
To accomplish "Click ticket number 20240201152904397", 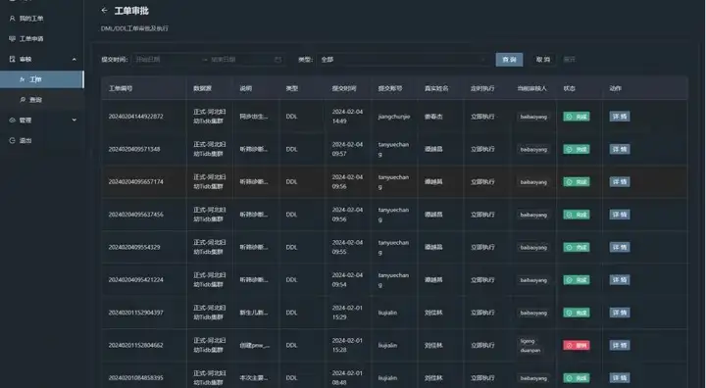I will tap(135, 313).
